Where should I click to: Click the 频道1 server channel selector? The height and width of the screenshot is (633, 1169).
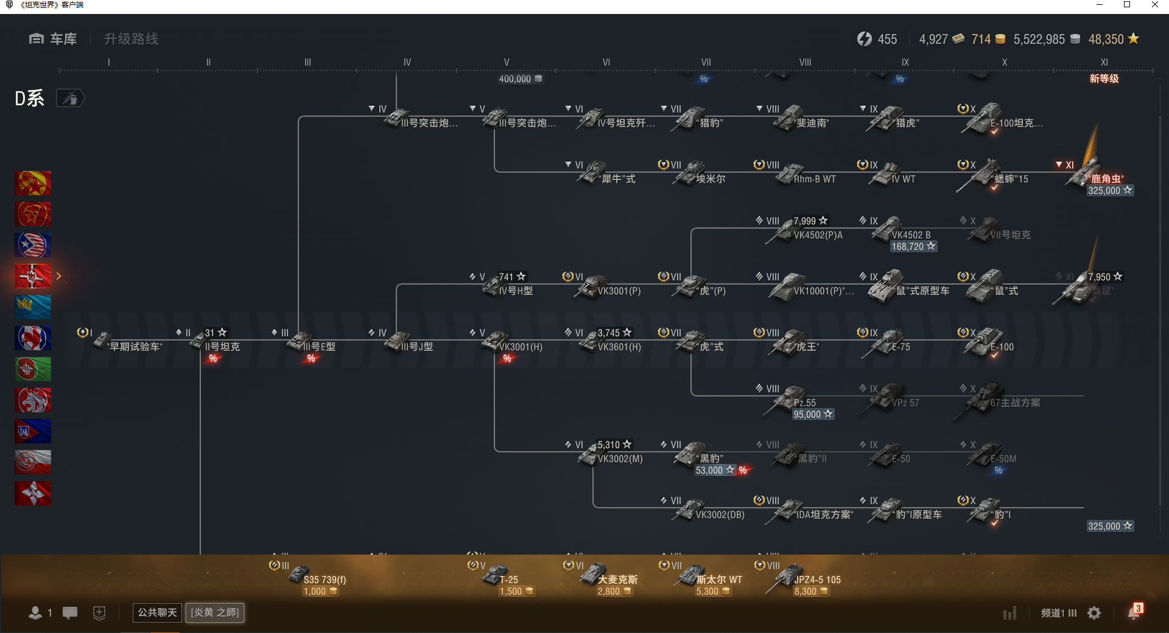1059,613
